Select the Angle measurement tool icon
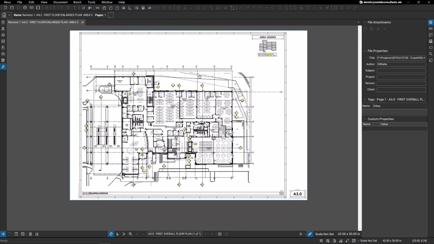Image resolution: width=434 pixels, height=244 pixels. [x=130, y=8]
